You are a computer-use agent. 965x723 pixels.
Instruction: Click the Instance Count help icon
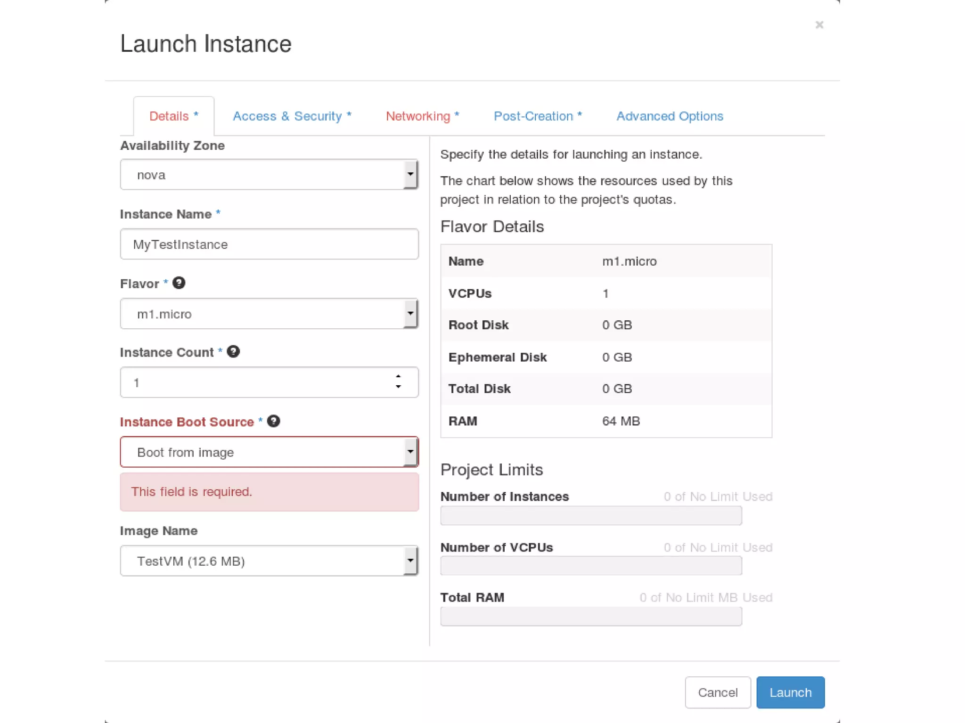(x=233, y=352)
